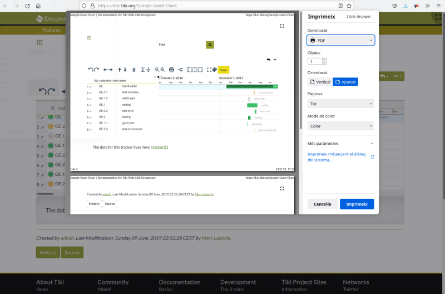Screen dimensions: 445x294
Task: Click the horizontal scrollbar under the background Gantt table
Action: 45,194
